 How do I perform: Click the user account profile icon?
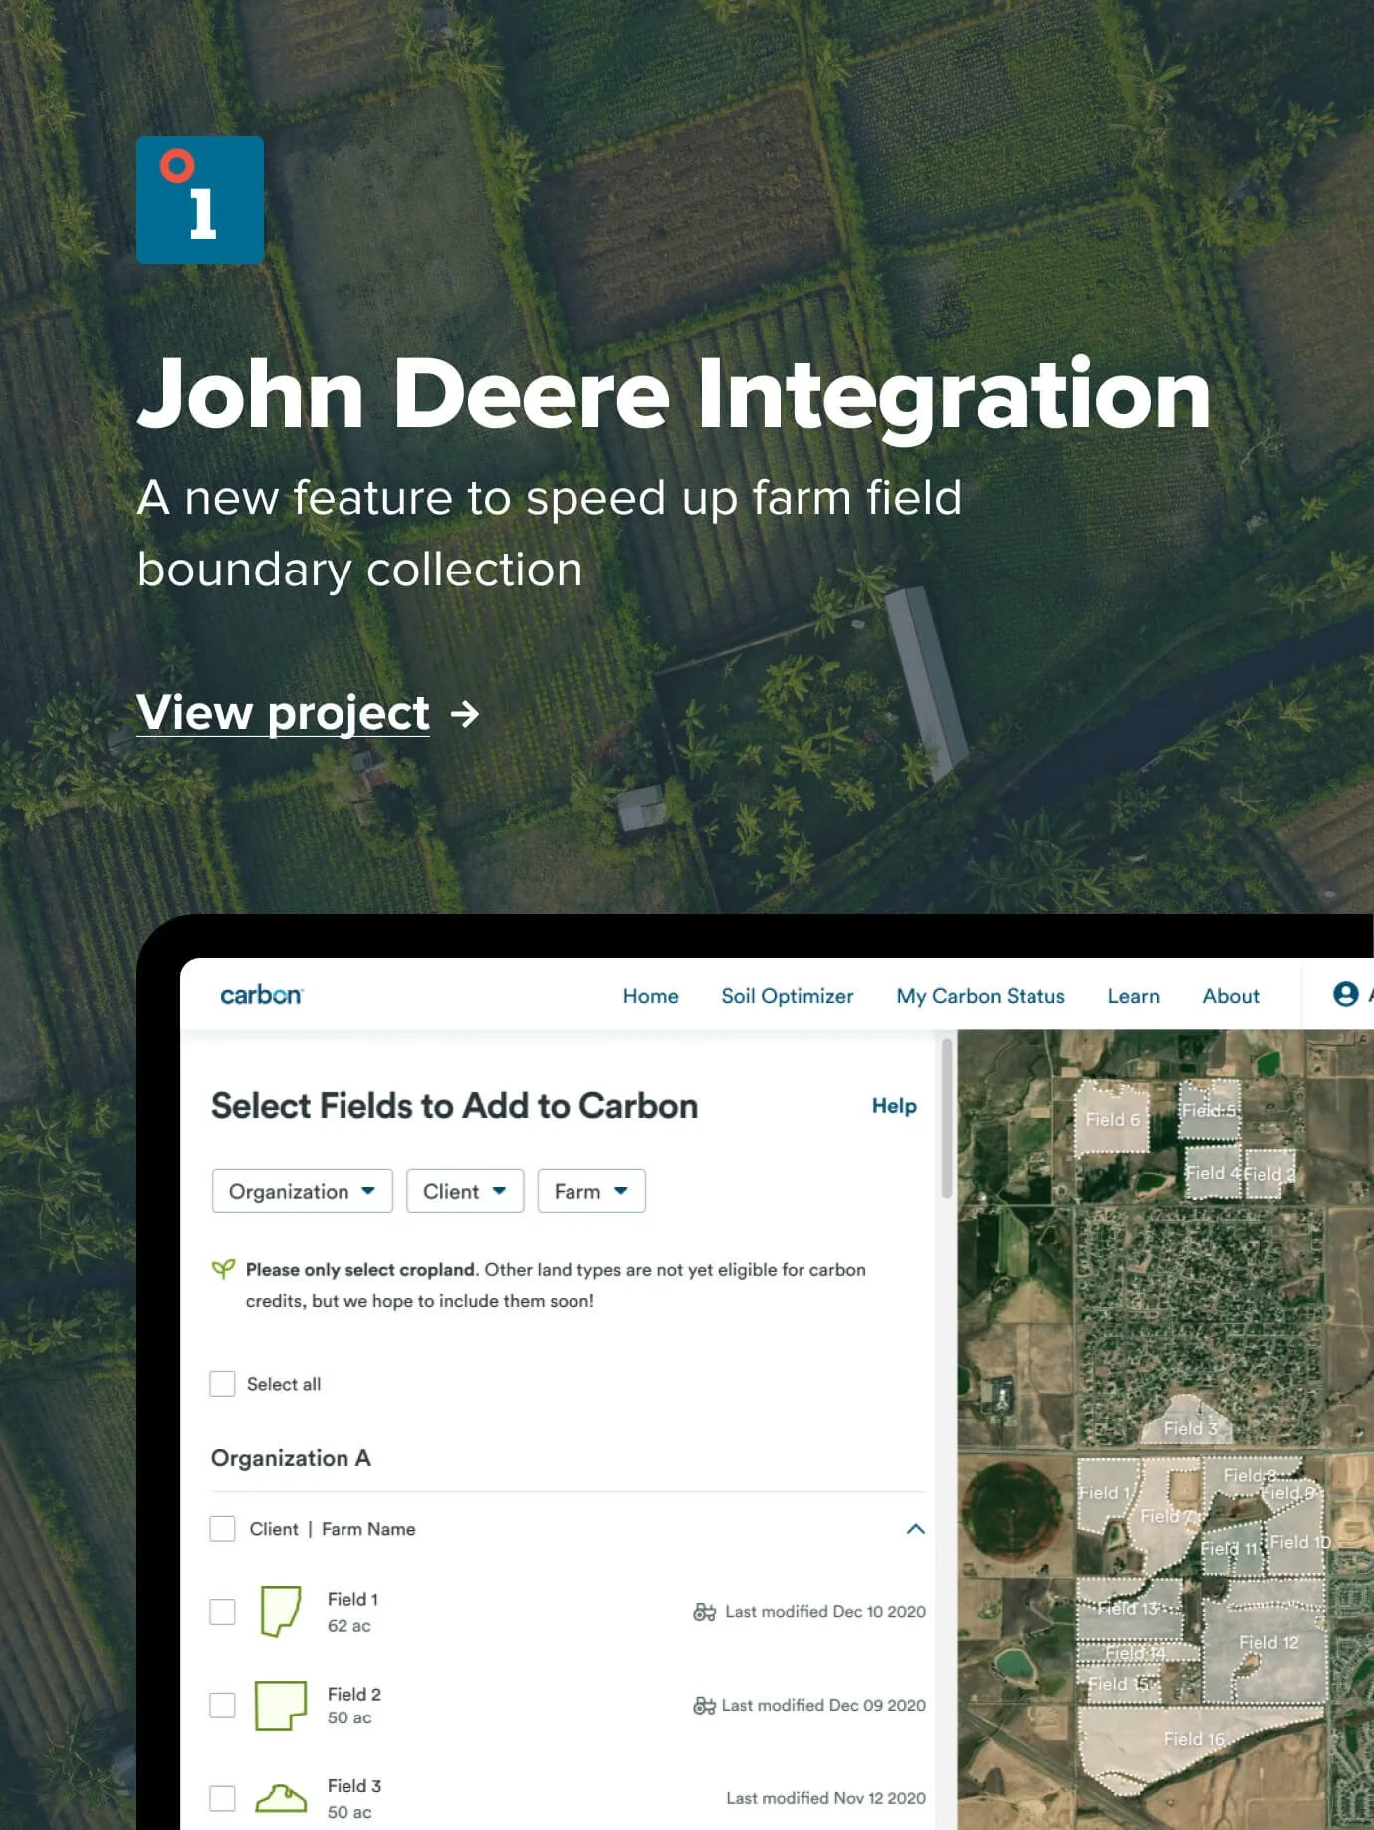1345,994
